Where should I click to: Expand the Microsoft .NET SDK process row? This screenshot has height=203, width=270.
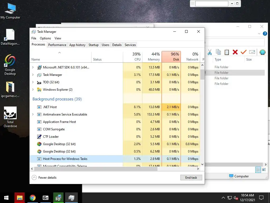pyautogui.click(x=33, y=67)
